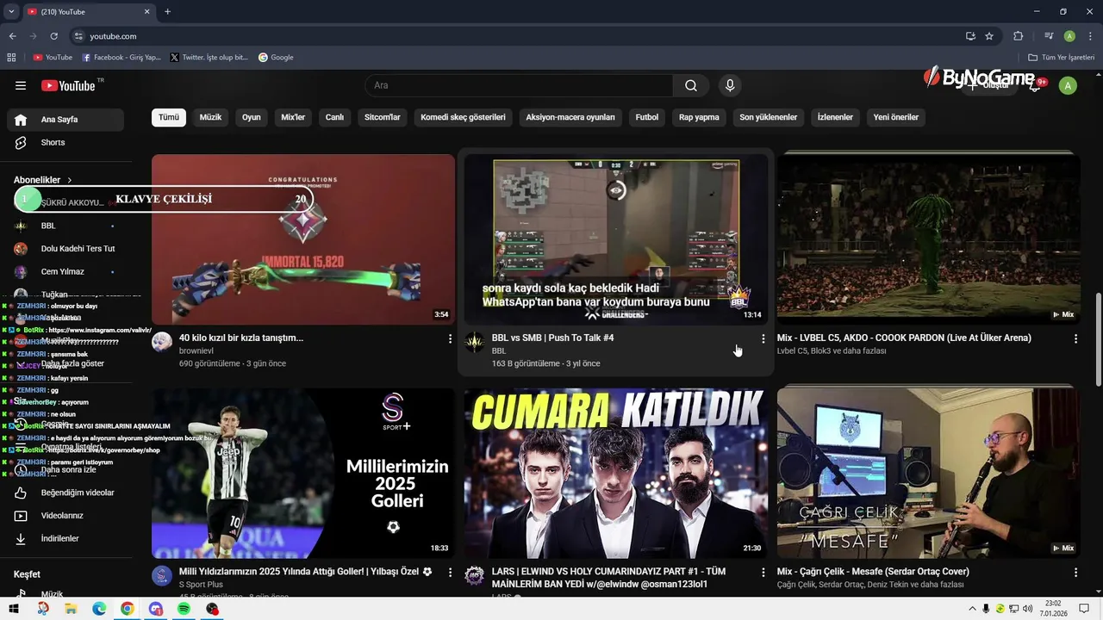
Task: Select the Müzik filter chip
Action: [x=210, y=117]
